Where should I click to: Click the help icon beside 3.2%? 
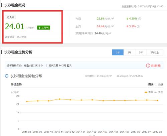pos(138,26)
